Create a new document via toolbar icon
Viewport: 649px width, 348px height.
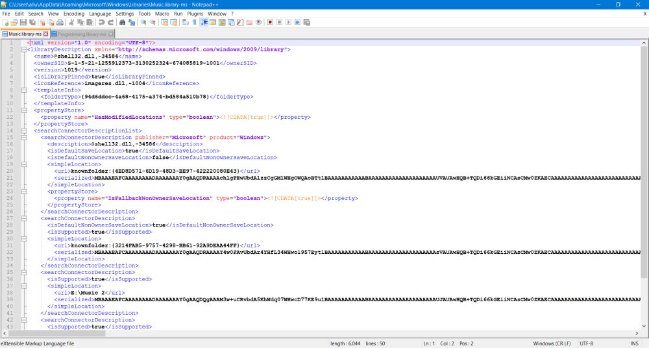coord(5,22)
